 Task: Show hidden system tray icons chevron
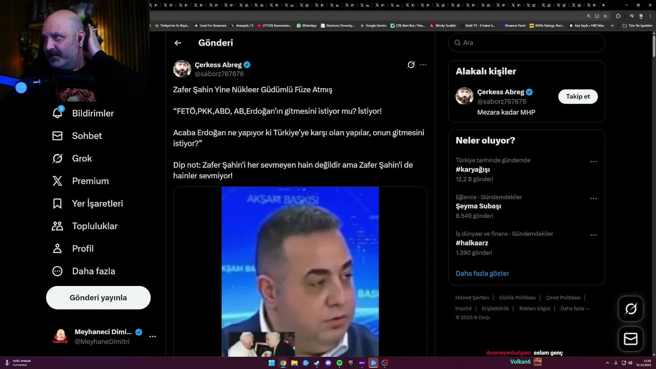[x=607, y=363]
